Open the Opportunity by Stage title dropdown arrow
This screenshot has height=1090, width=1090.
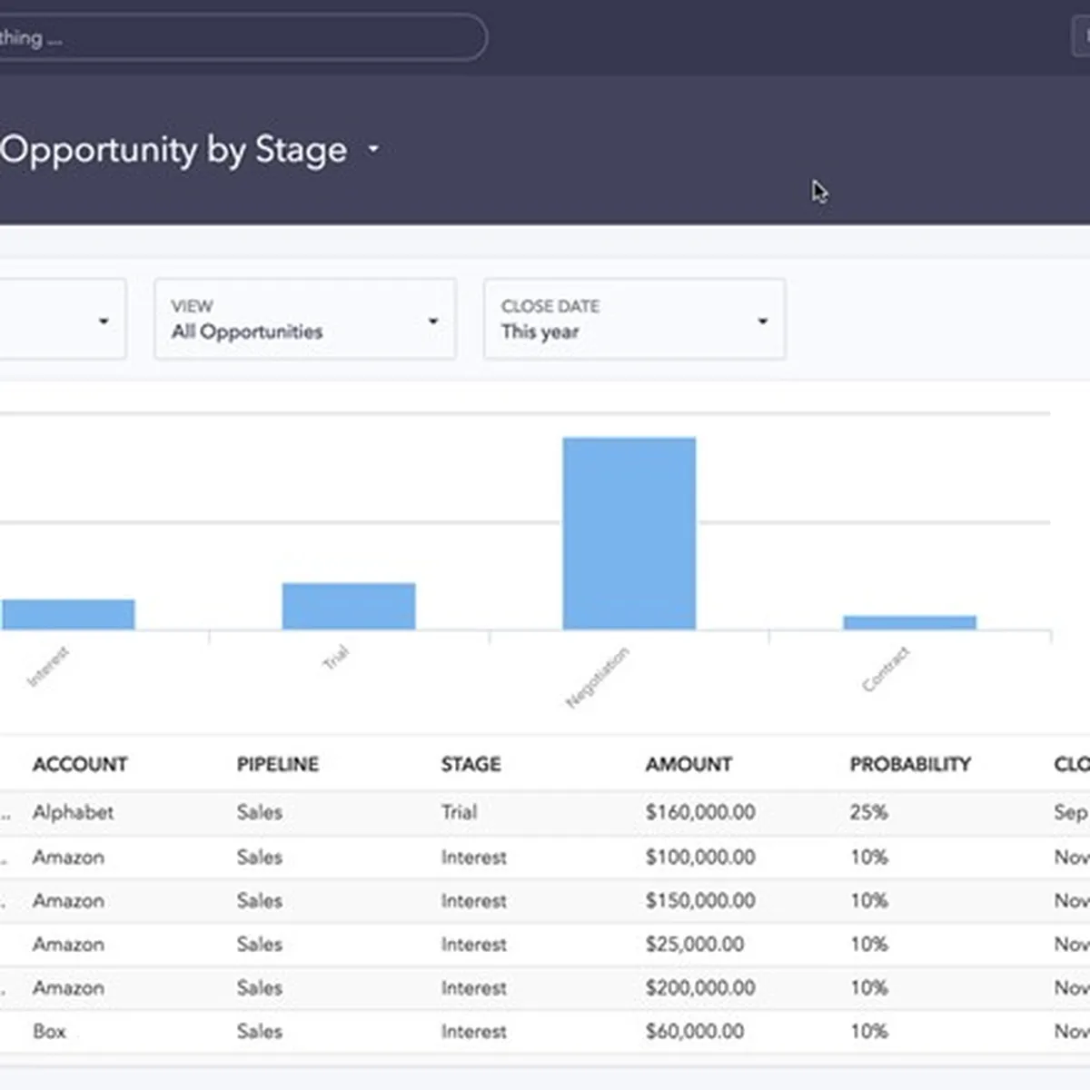[x=373, y=149]
